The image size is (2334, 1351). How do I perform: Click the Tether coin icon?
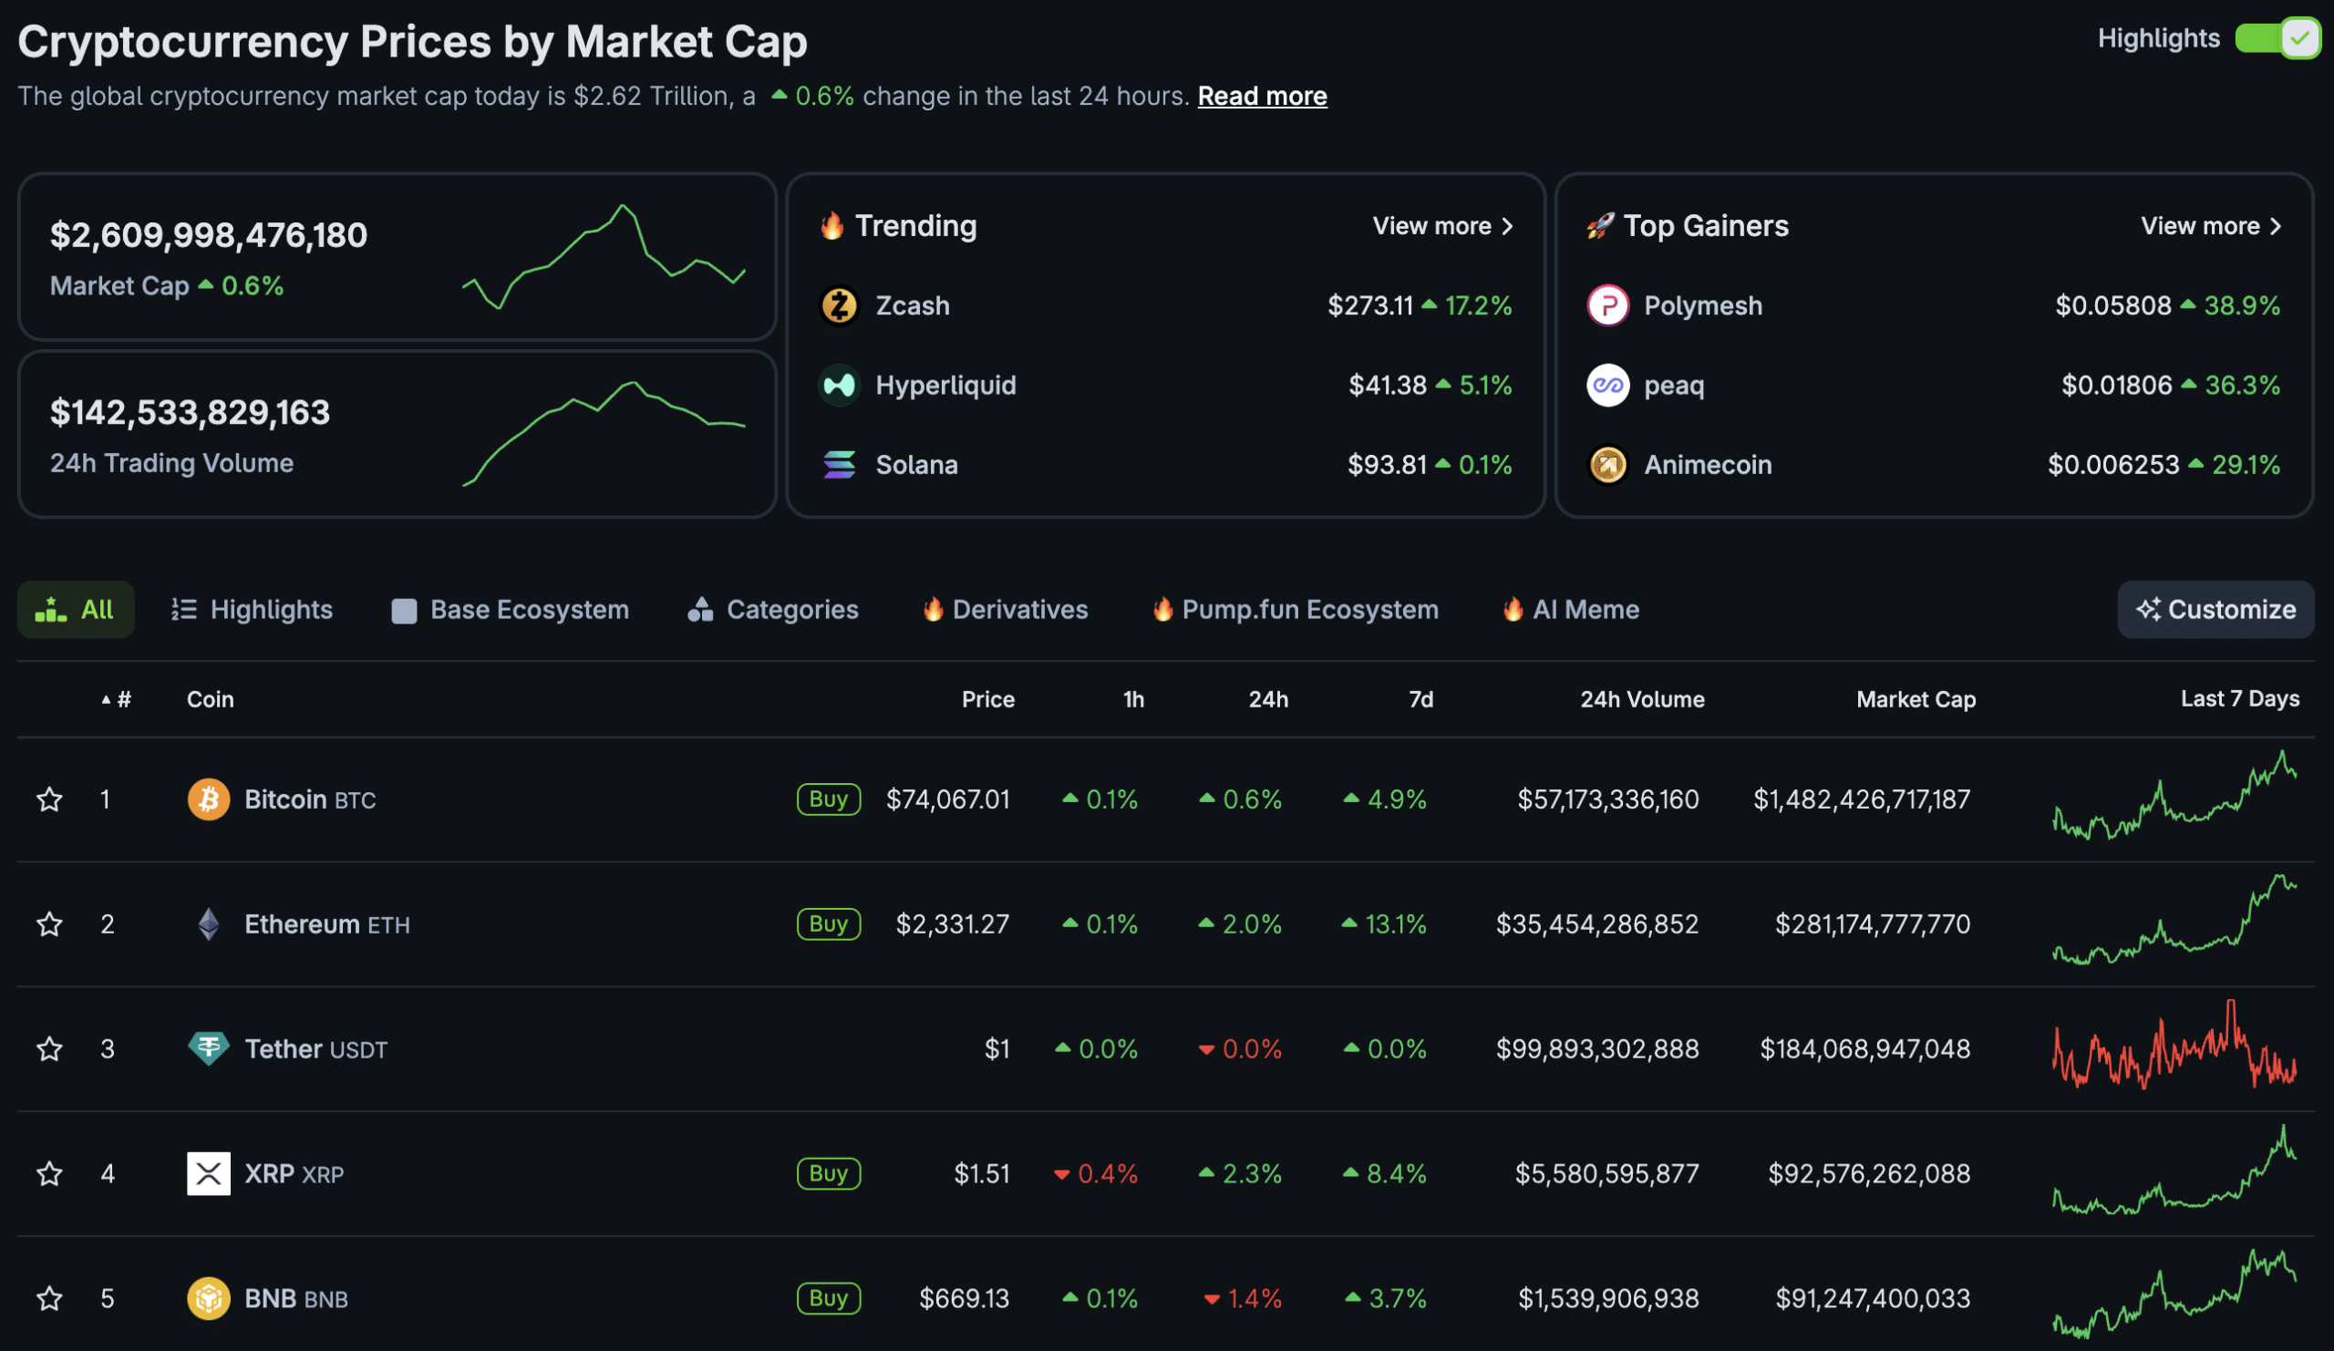click(209, 1048)
